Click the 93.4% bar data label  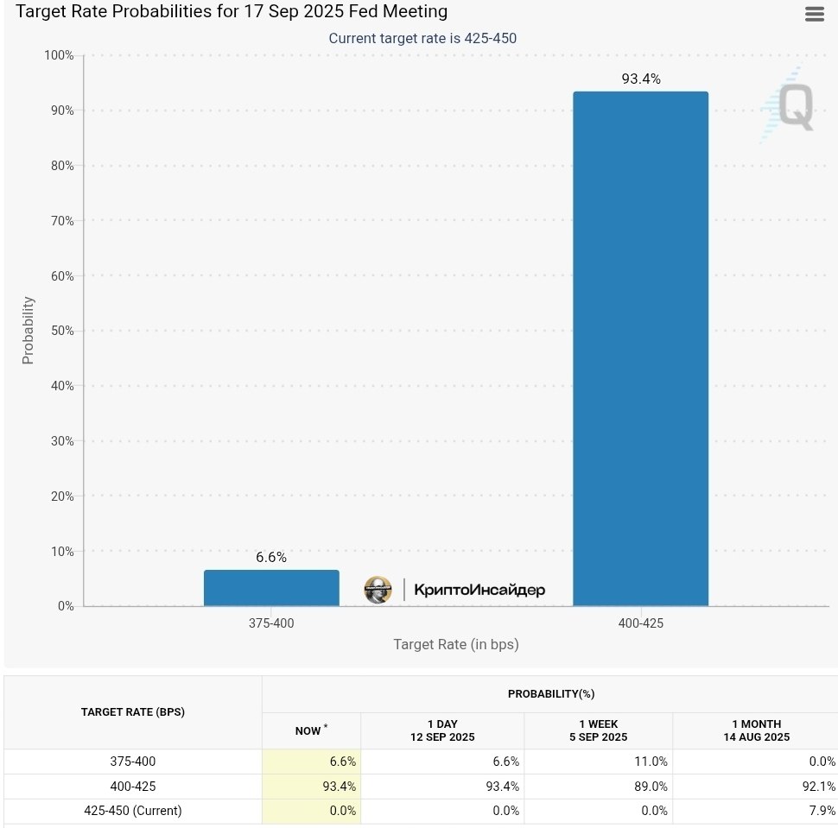(641, 79)
